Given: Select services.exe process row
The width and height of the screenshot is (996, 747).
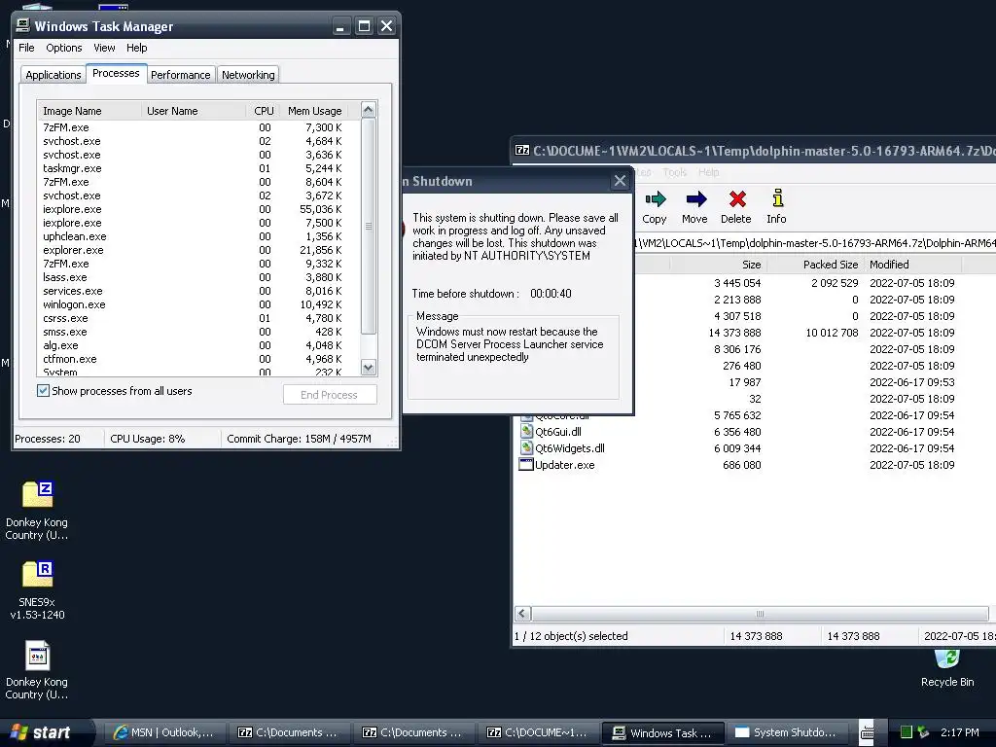Looking at the screenshot, I should (198, 291).
